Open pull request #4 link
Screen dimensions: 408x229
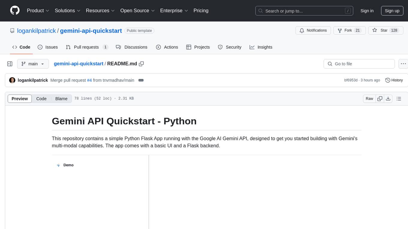pos(89,80)
